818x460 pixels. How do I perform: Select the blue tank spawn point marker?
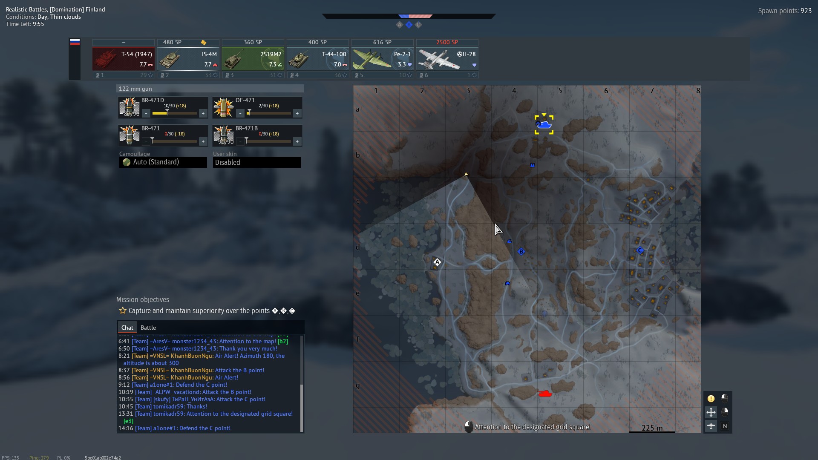544,125
